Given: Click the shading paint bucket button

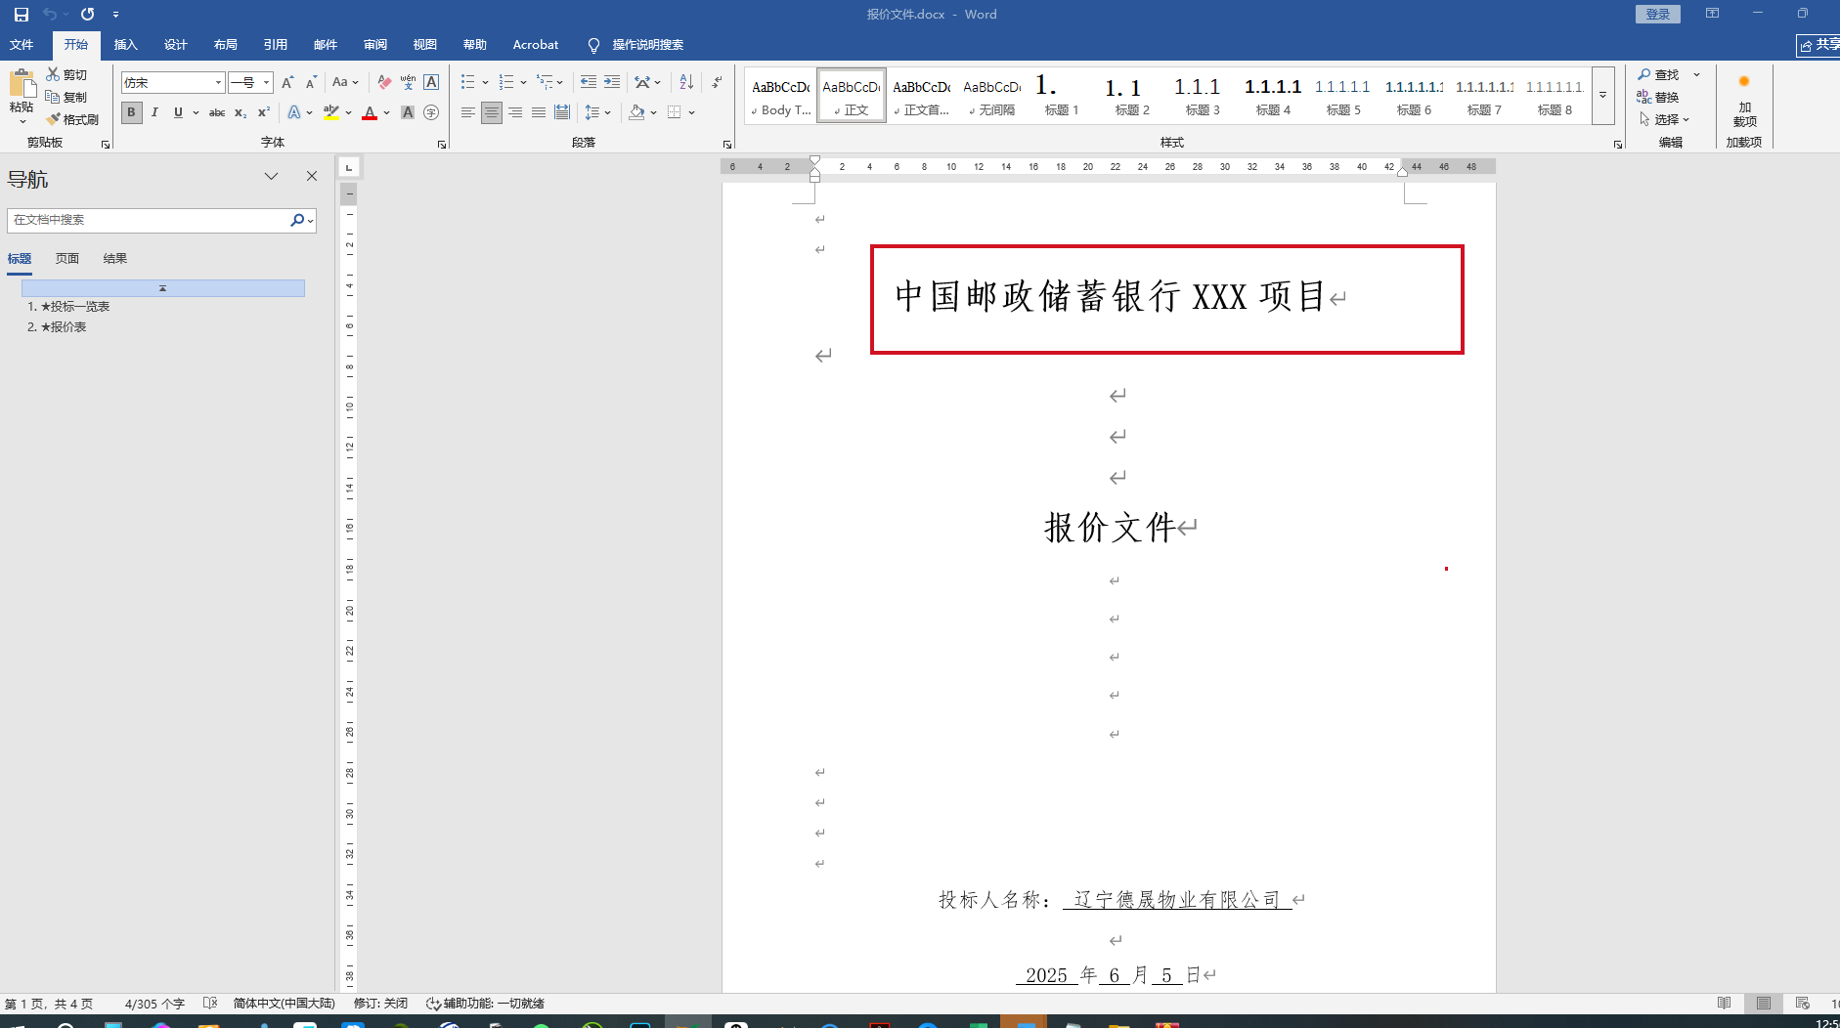Looking at the screenshot, I should coord(636,112).
